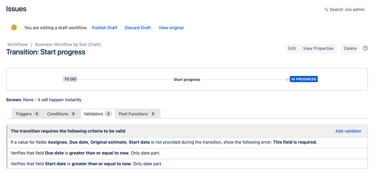Viewport: 376px width, 183px height.
Task: Click the search magnifier icon
Action: coord(326,9)
